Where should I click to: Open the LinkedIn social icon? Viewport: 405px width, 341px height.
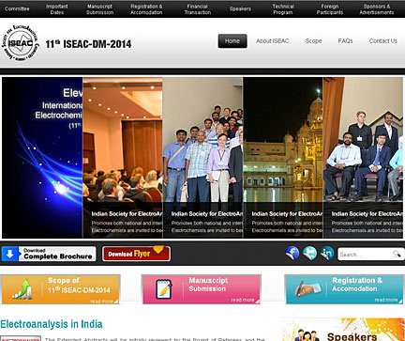click(x=327, y=254)
